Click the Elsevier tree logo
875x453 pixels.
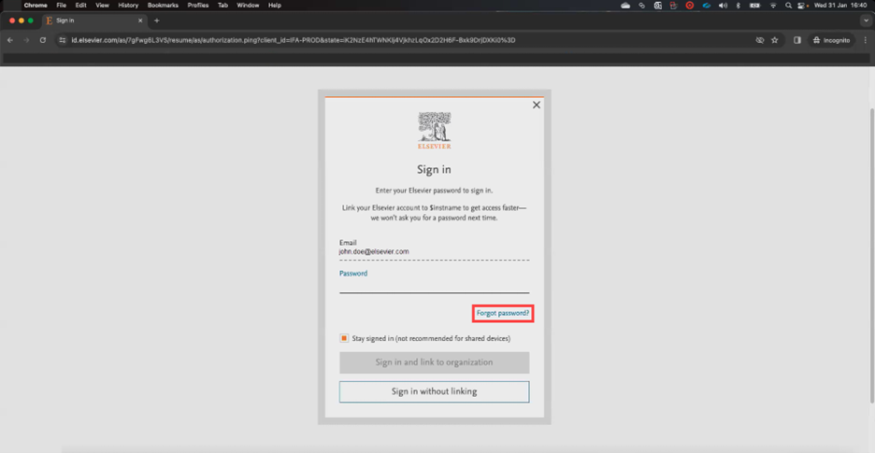pyautogui.click(x=435, y=130)
